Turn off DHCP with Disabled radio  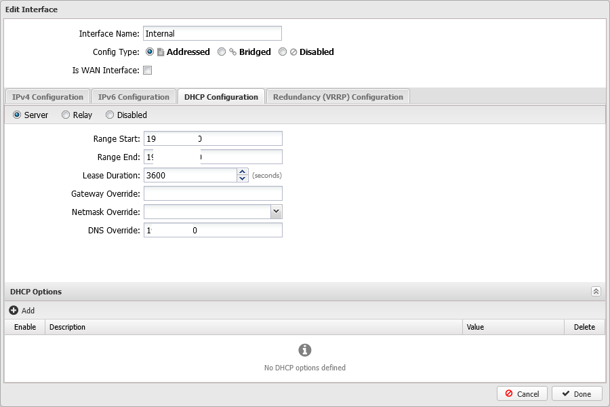pos(110,115)
